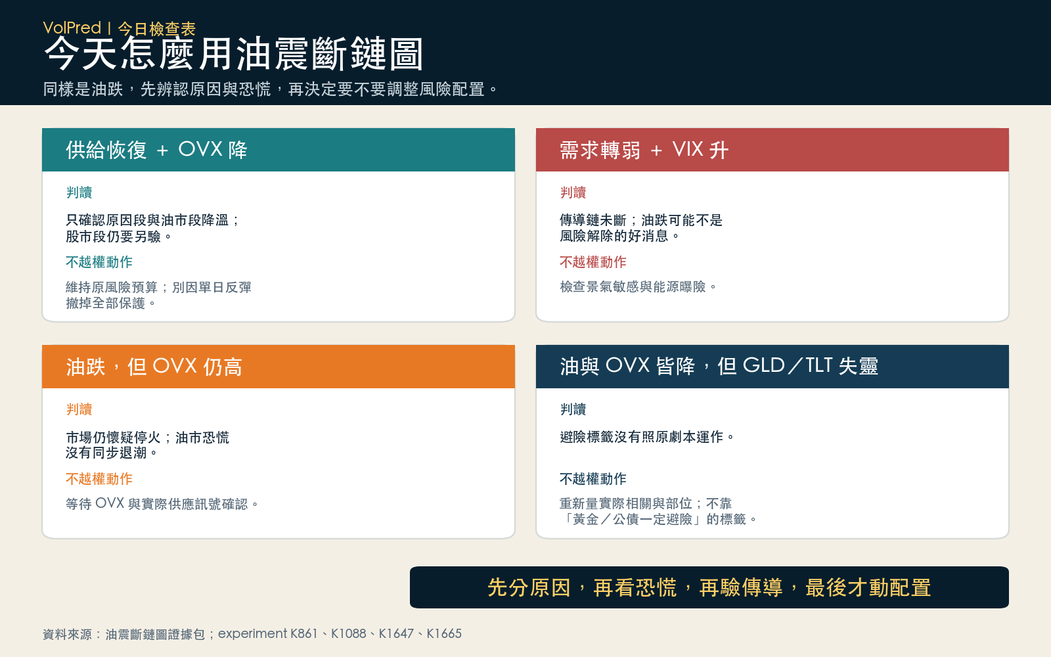Select the red card header 需求轉弱 + VIX 升
Image resolution: width=1051 pixels, height=657 pixels.
point(772,150)
